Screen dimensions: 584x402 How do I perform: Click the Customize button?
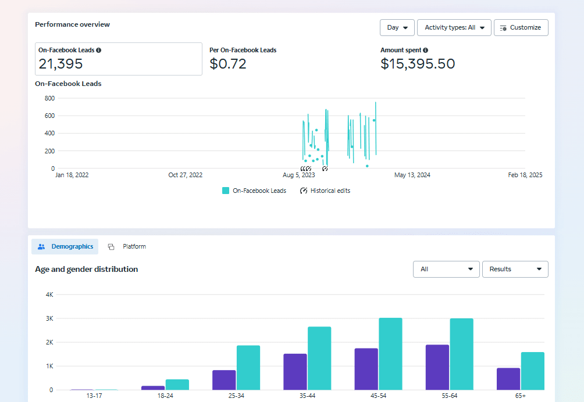pos(521,27)
